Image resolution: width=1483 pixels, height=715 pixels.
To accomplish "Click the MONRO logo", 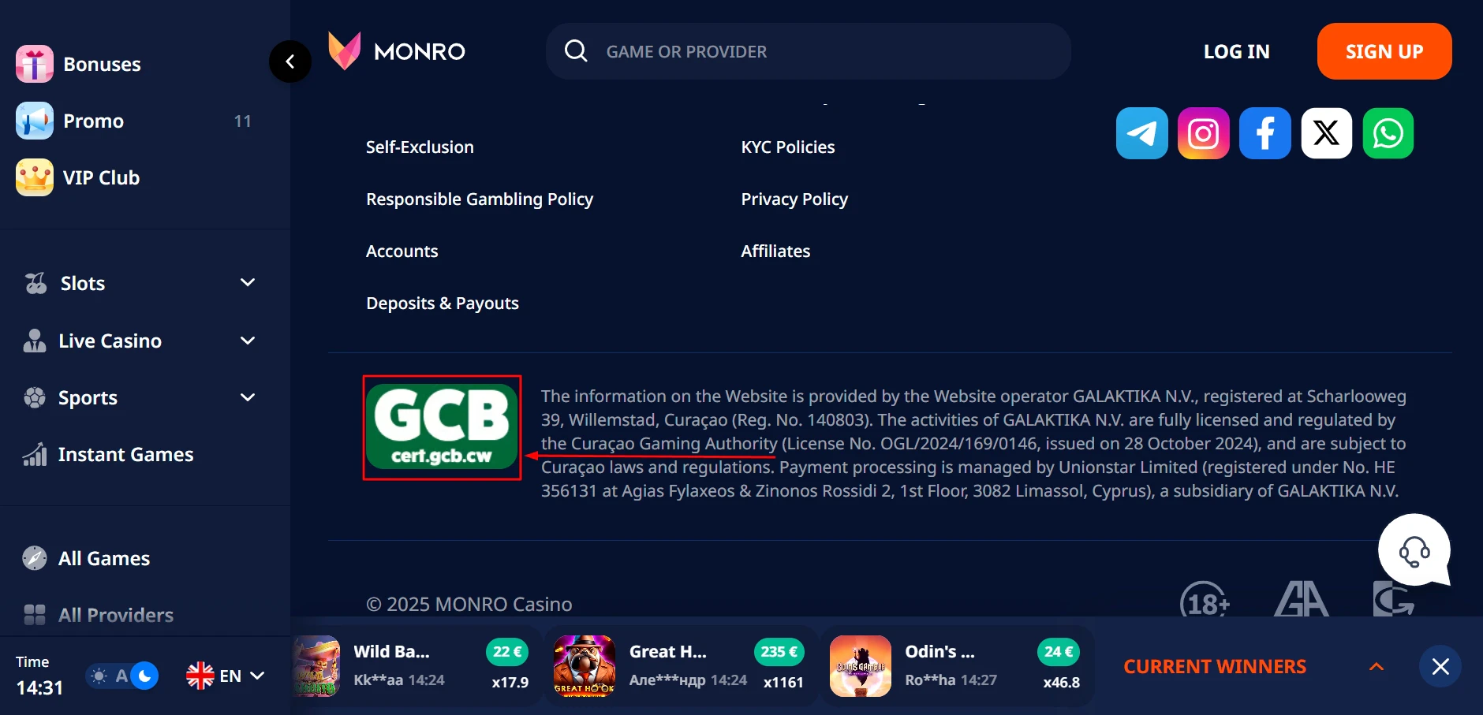I will coord(397,51).
